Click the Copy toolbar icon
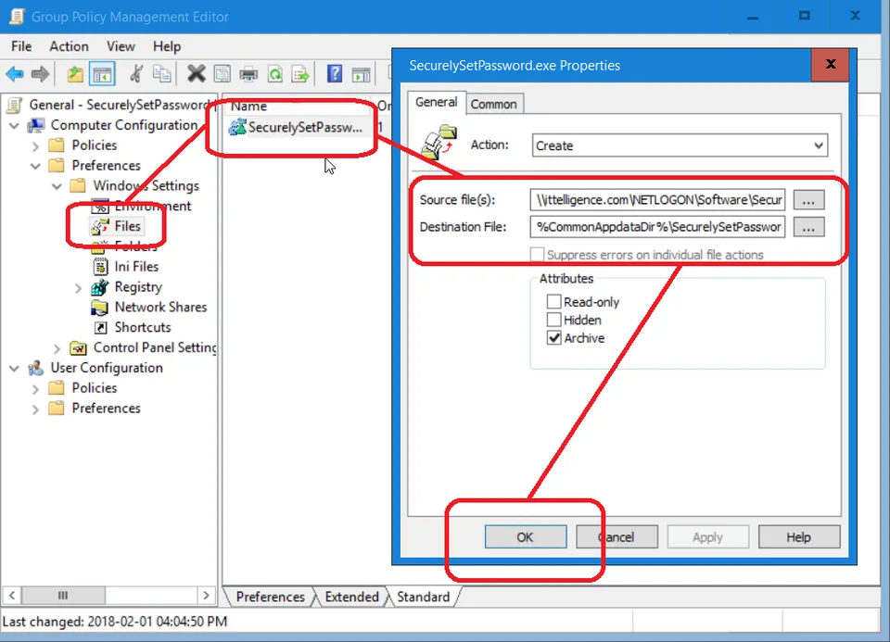The width and height of the screenshot is (890, 642). pos(161,74)
